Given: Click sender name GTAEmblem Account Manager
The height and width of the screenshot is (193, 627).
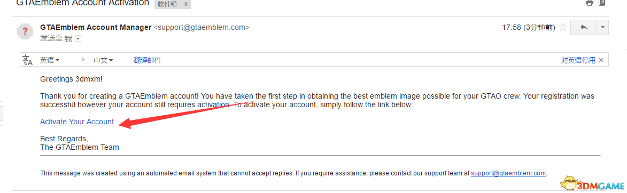Looking at the screenshot, I should click(96, 28).
